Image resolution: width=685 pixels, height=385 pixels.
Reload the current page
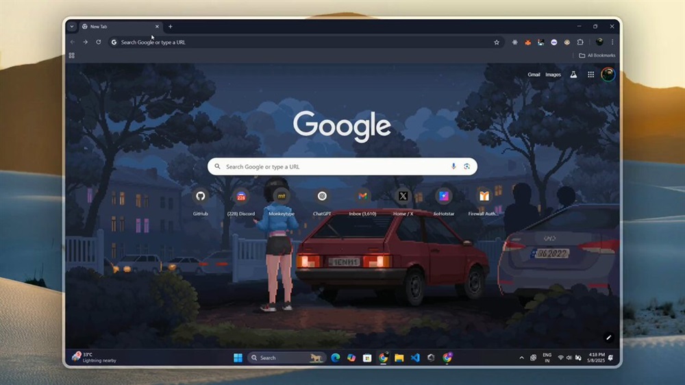98,42
